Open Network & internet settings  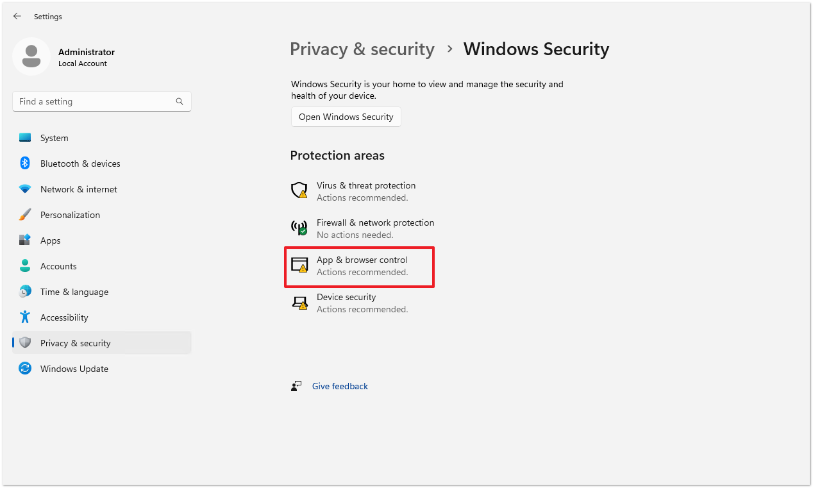(x=78, y=189)
